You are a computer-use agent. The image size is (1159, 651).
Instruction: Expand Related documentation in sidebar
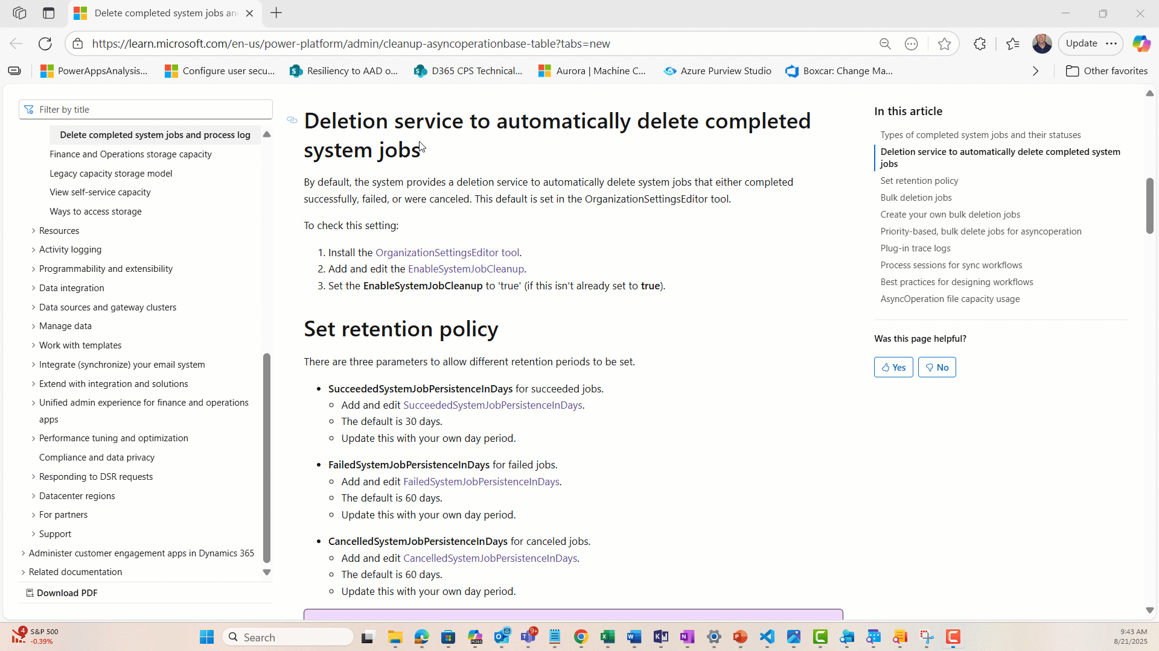coord(24,572)
